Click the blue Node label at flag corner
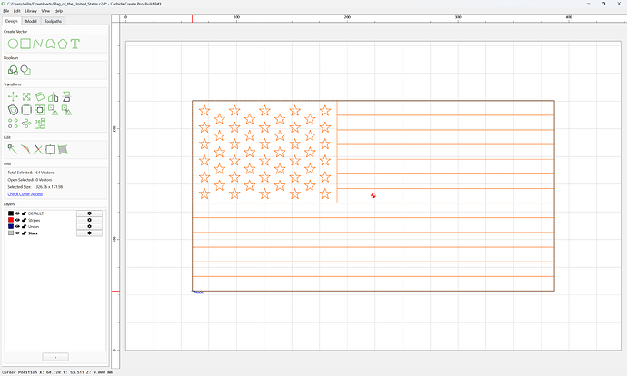Screen dimensions: 627x376 tap(198, 292)
